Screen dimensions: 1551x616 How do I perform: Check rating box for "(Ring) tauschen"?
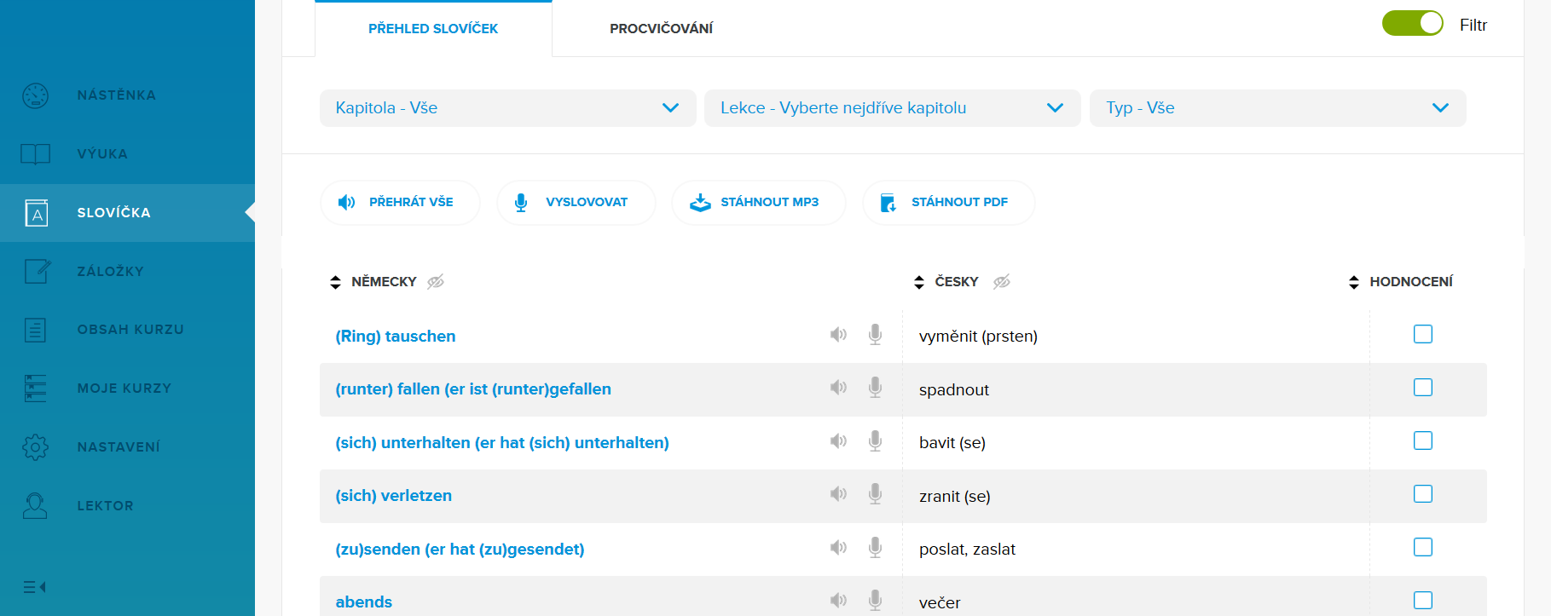[1422, 334]
